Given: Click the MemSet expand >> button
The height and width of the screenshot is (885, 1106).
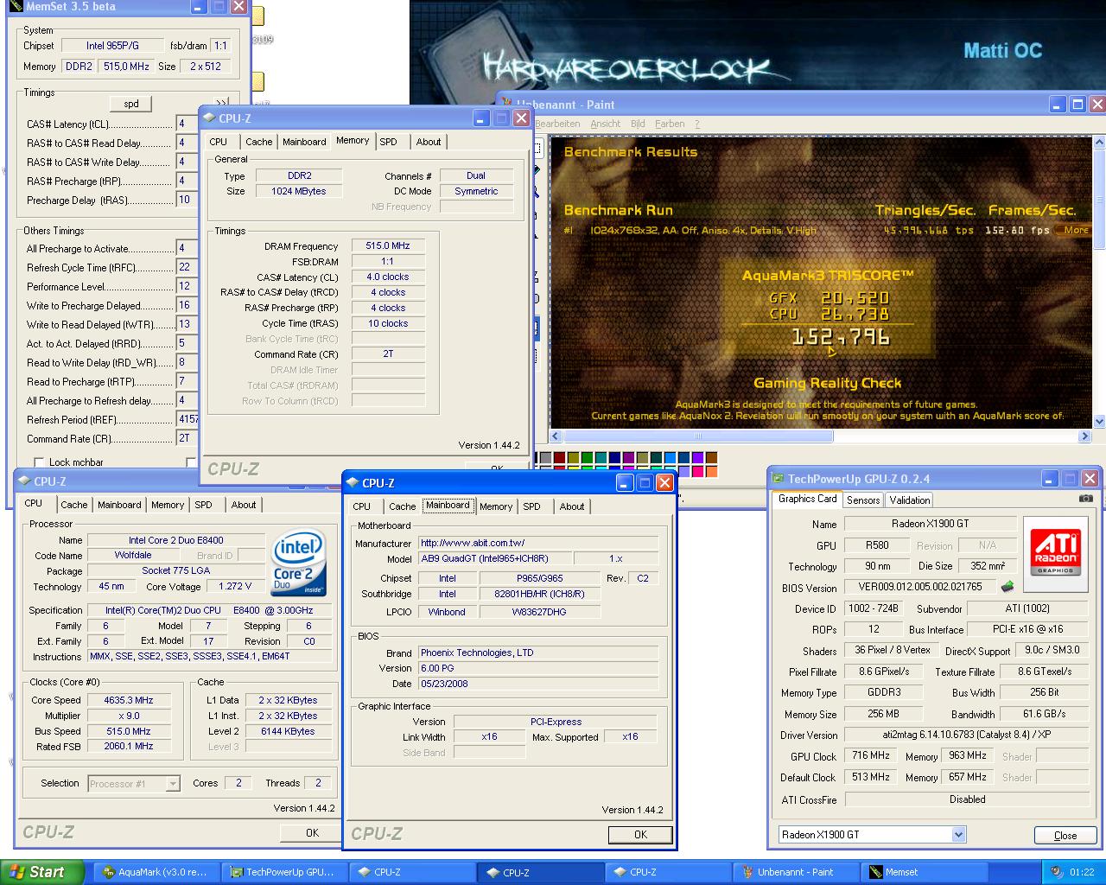Looking at the screenshot, I should [221, 103].
